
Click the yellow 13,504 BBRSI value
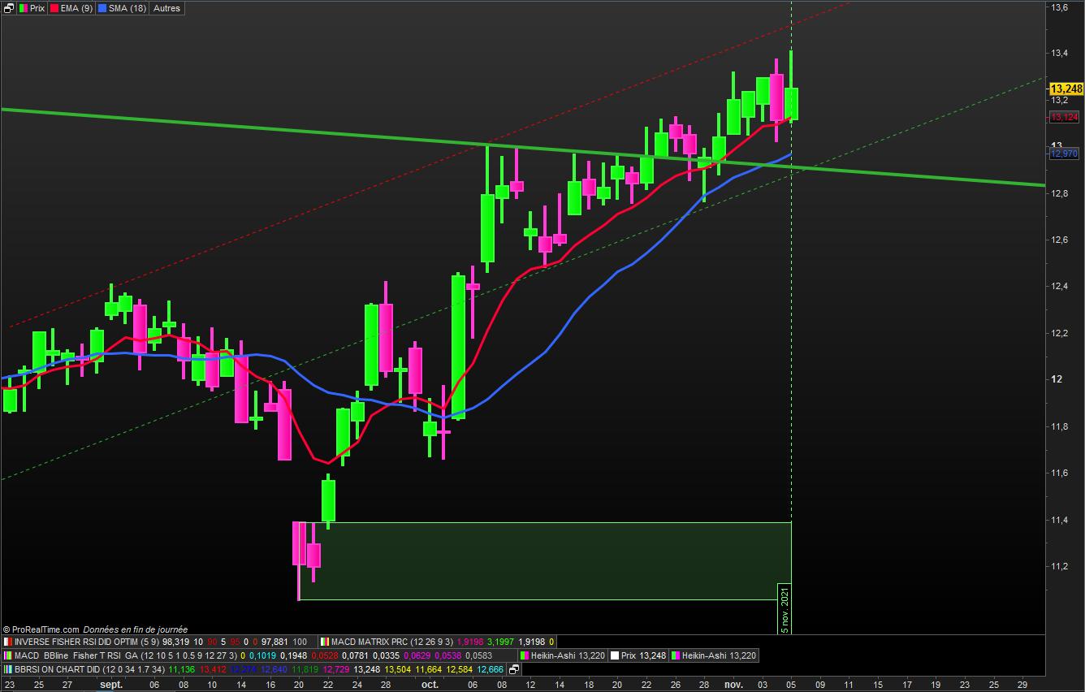397,669
